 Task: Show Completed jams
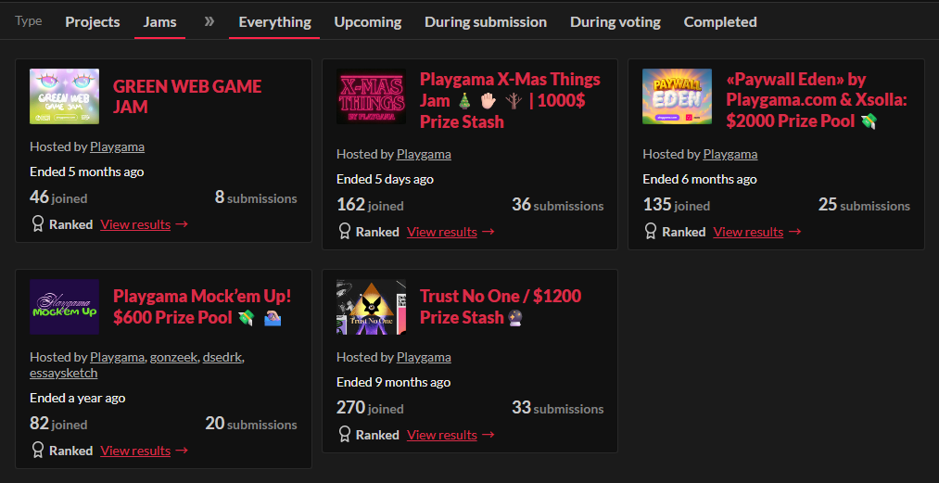point(720,21)
